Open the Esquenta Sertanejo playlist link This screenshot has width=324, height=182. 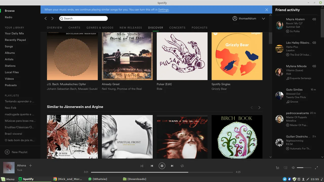[x=300, y=78]
